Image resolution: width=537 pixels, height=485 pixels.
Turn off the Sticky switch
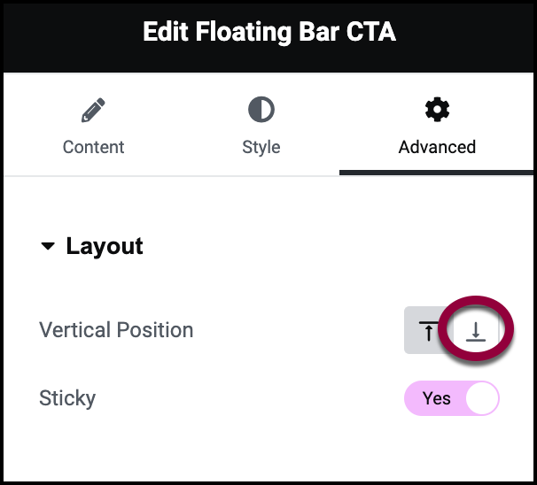coord(452,398)
